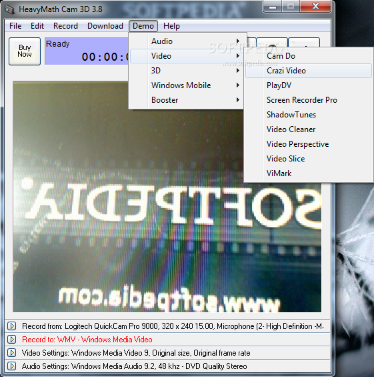This screenshot has width=374, height=377.
Task: Click the arrow icon beside Record to
Action: (11, 340)
